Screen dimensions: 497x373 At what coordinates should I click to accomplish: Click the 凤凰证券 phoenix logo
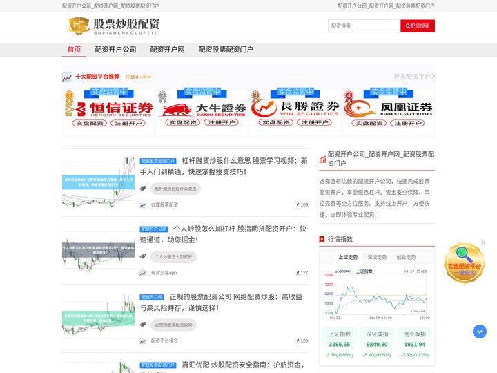388,109
